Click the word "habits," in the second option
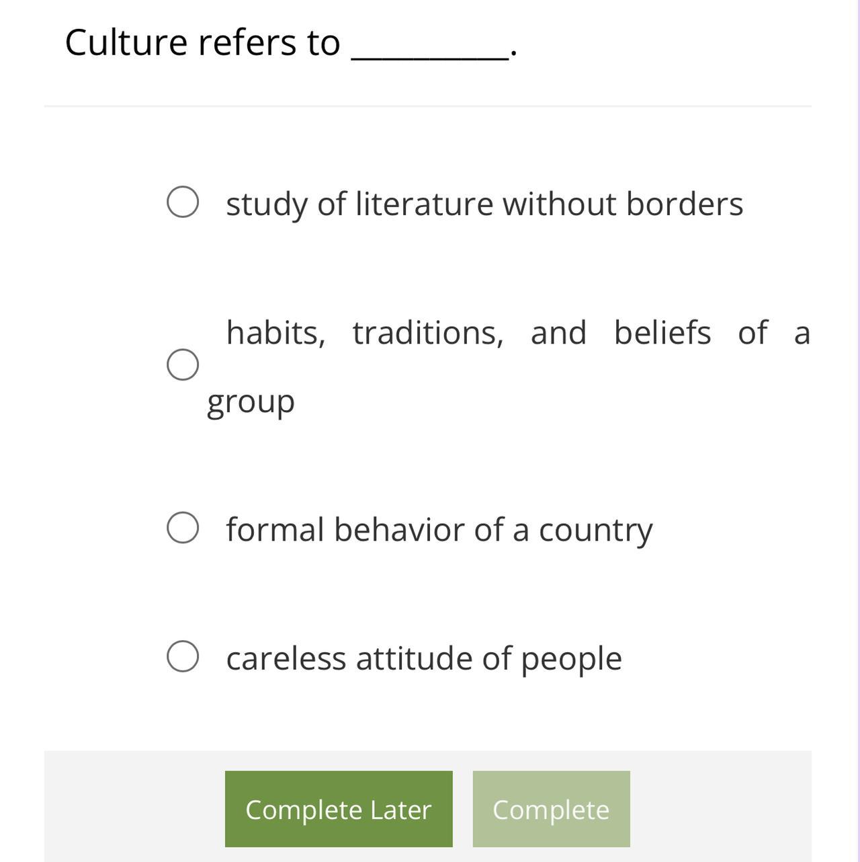Screen dimensions: 860x862 [x=275, y=333]
